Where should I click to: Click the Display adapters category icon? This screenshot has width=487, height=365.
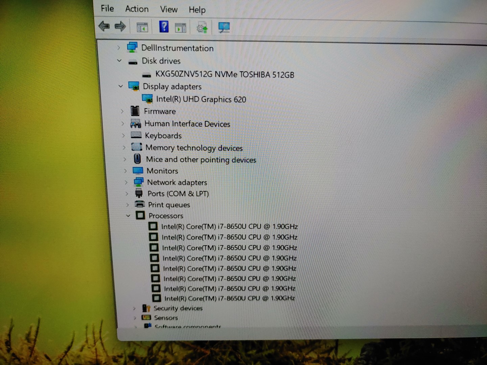point(134,86)
